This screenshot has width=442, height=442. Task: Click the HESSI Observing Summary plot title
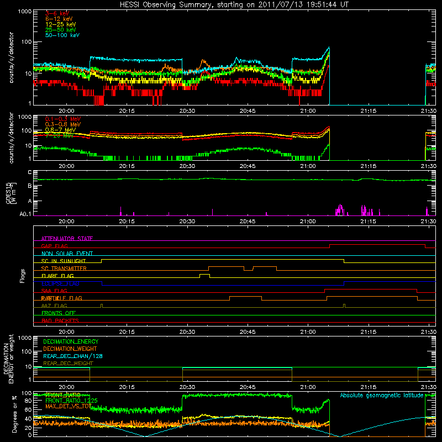pos(234,5)
